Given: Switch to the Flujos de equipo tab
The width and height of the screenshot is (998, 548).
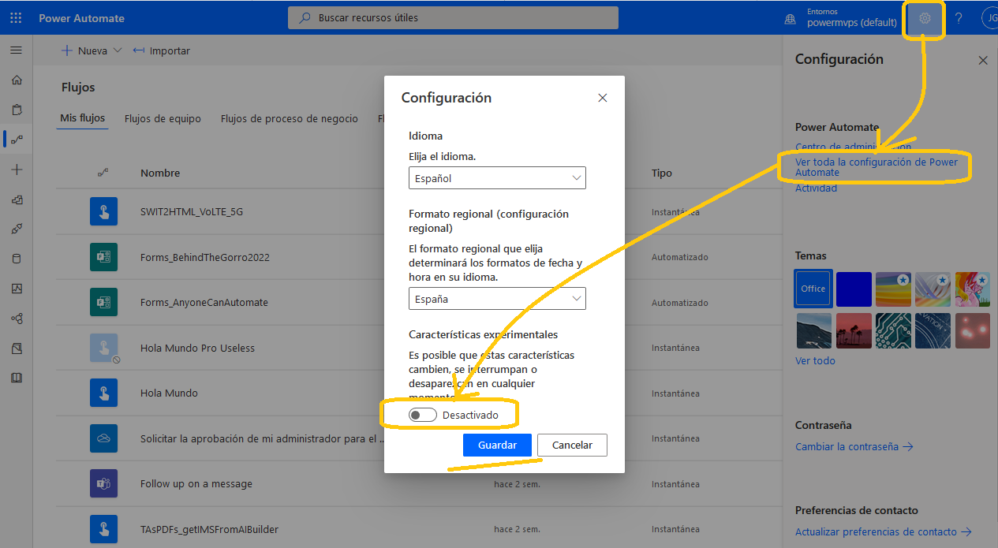Looking at the screenshot, I should pyautogui.click(x=163, y=119).
